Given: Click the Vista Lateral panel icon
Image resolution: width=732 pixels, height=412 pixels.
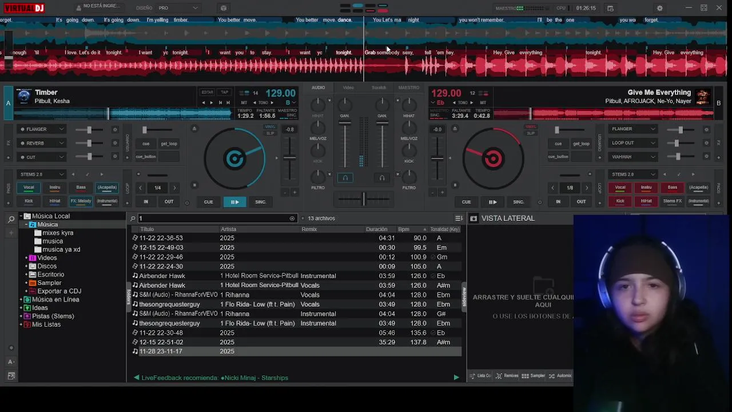Looking at the screenshot, I should [474, 219].
